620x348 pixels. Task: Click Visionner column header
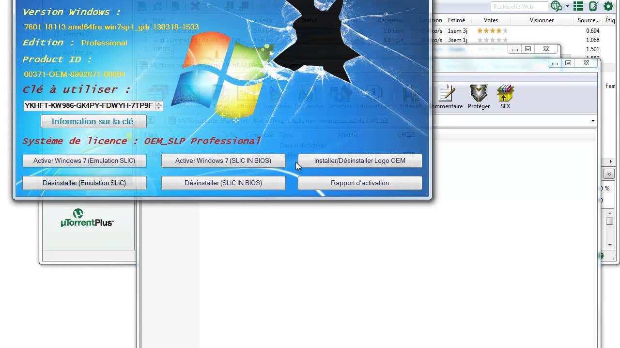click(x=542, y=20)
